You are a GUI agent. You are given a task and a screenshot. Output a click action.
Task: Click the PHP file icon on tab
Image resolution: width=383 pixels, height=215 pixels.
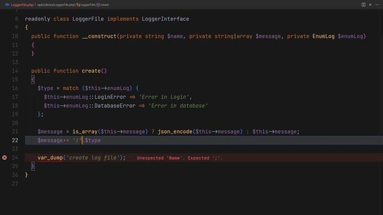pyautogui.click(x=7, y=5)
